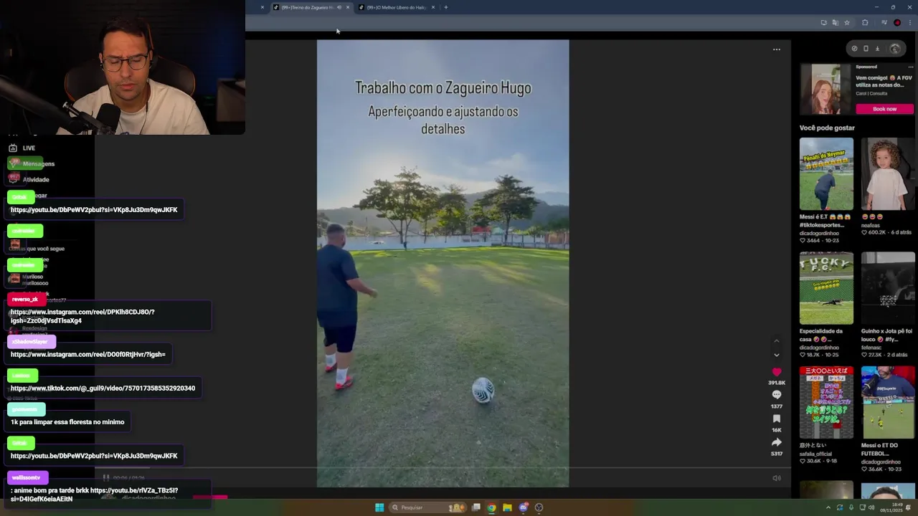Open Chrome from the taskbar
The image size is (918, 516).
coord(491,507)
